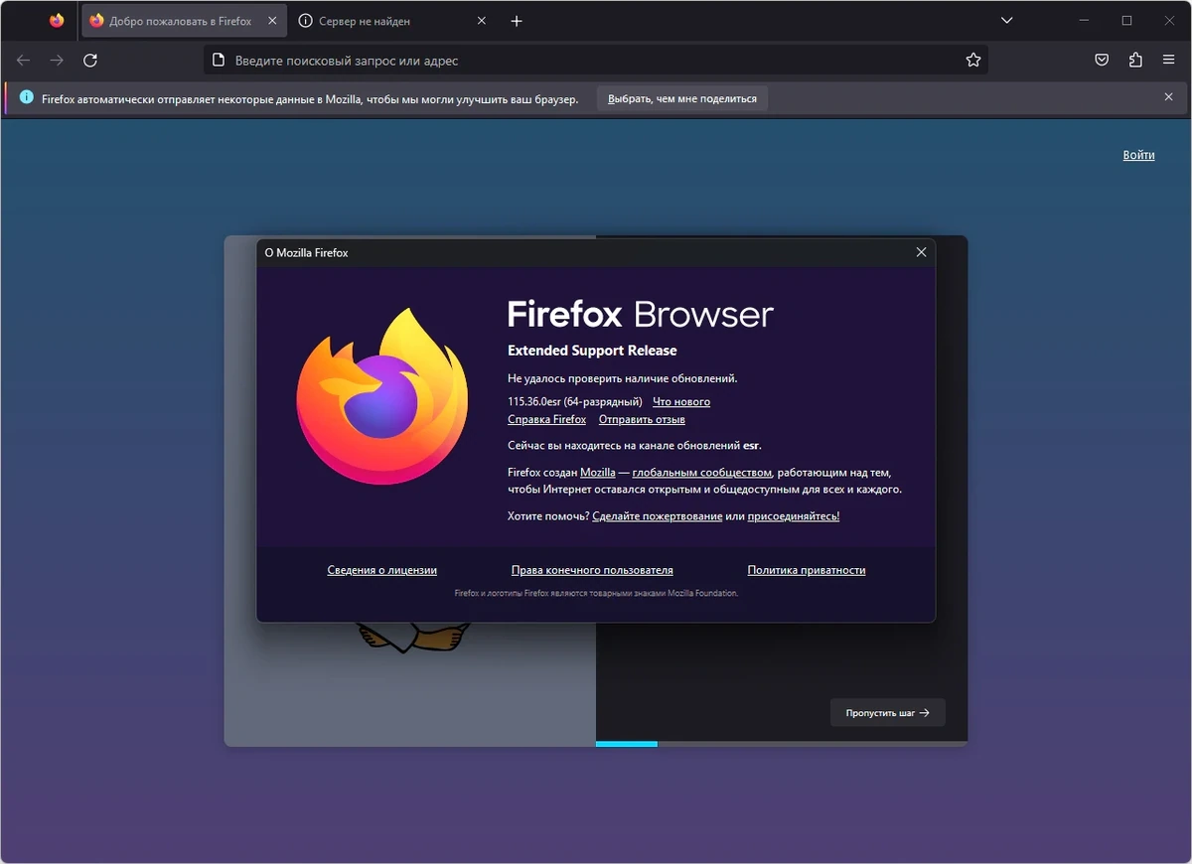The image size is (1192, 864).
Task: Open a new tab with plus button
Action: click(517, 21)
